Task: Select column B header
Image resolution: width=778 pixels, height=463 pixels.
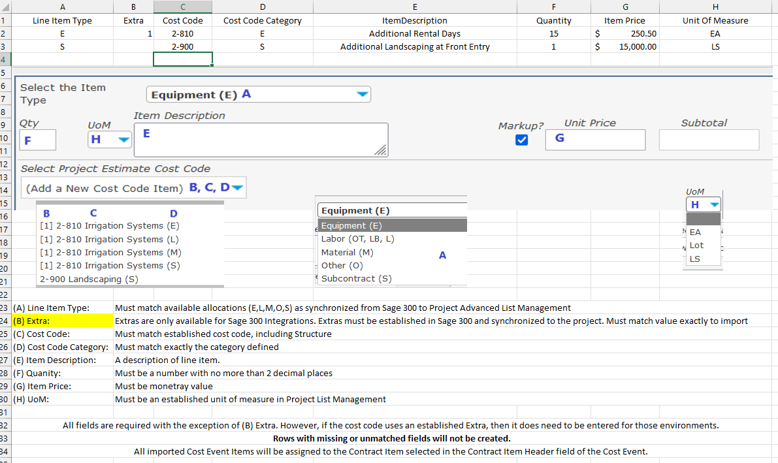Action: [133, 7]
